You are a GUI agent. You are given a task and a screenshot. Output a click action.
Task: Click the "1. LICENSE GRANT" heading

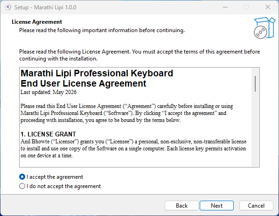click(x=48, y=134)
